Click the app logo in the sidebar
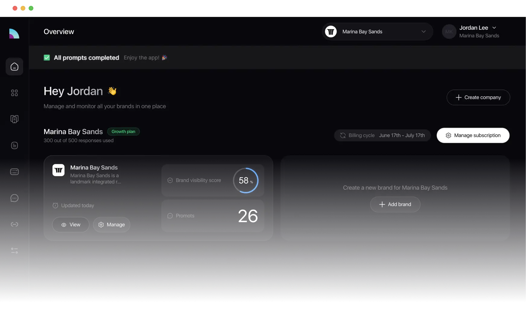The image size is (526, 331). coord(14,33)
